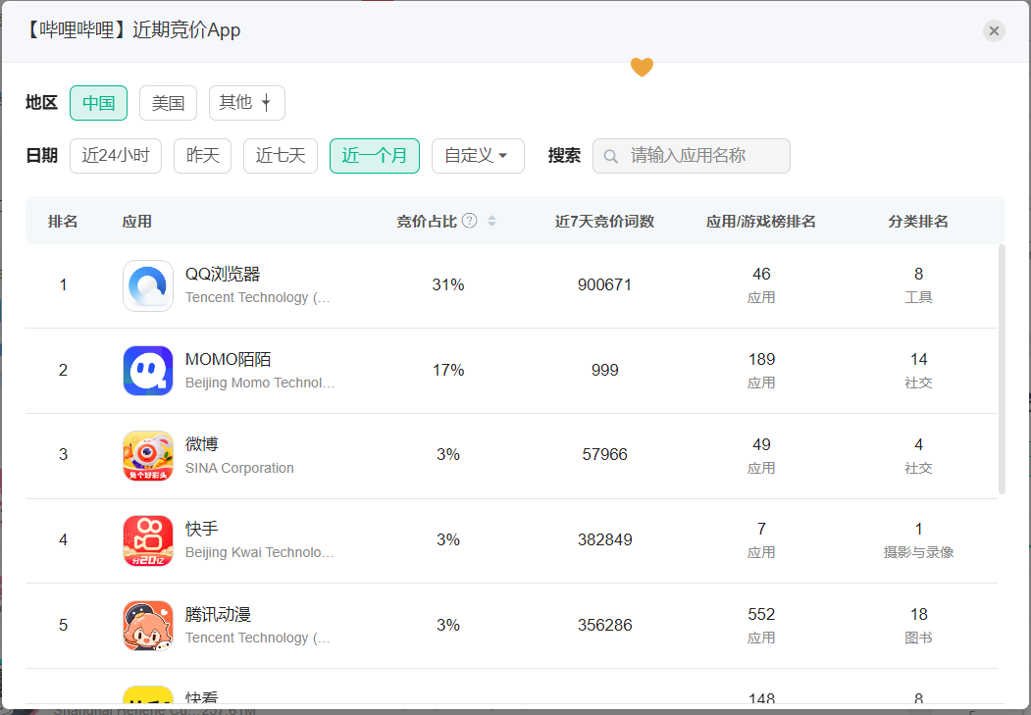Viewport: 1031px width, 715px height.
Task: Select the 美国 region option
Action: 168,103
